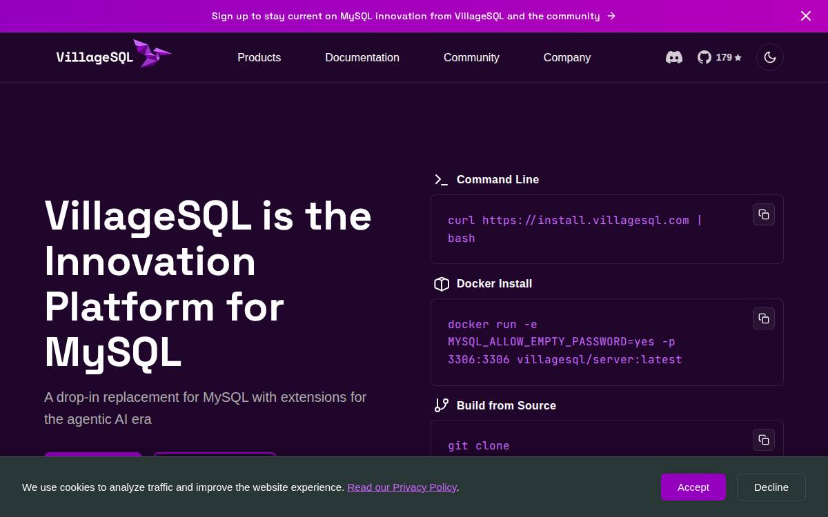828x517 pixels.
Task: Click the 'Build from Source' heading
Action: click(x=506, y=405)
